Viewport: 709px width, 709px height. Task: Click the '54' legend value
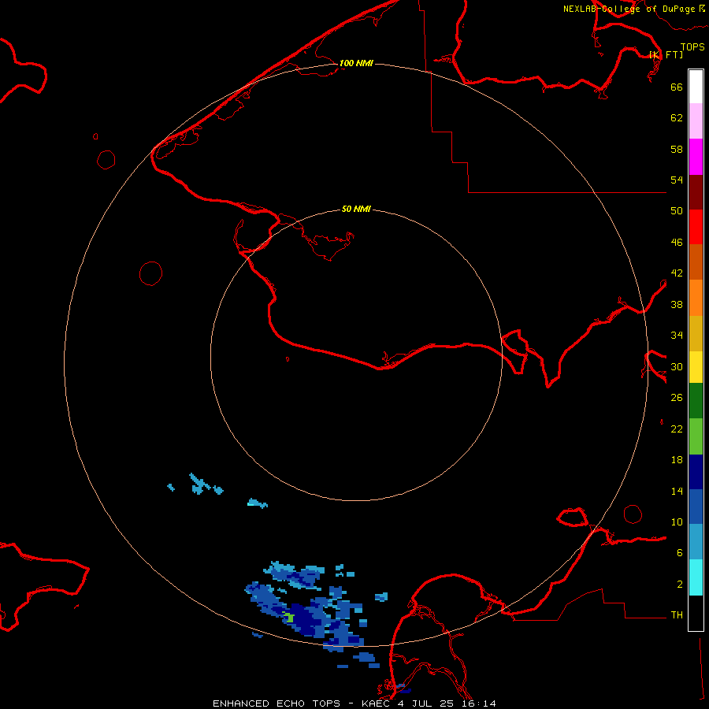(677, 180)
